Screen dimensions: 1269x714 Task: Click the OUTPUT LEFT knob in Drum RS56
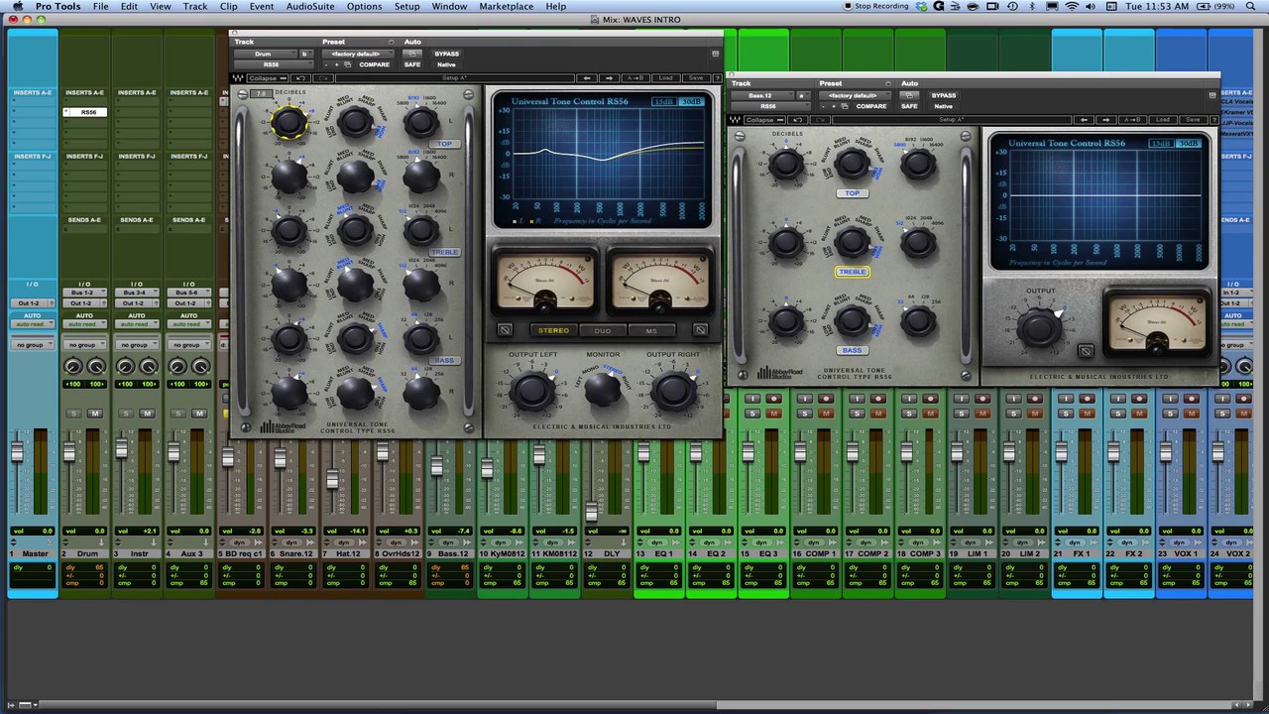(531, 392)
